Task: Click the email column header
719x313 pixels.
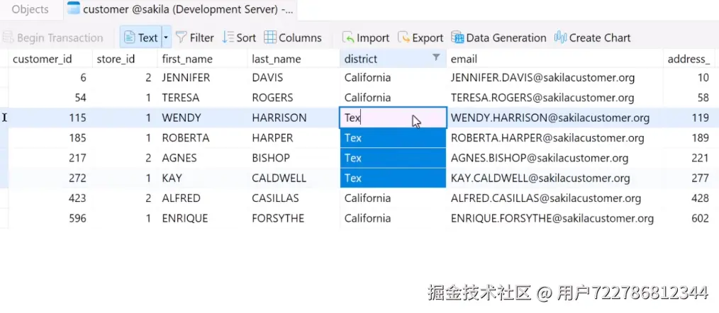Action: [464, 59]
